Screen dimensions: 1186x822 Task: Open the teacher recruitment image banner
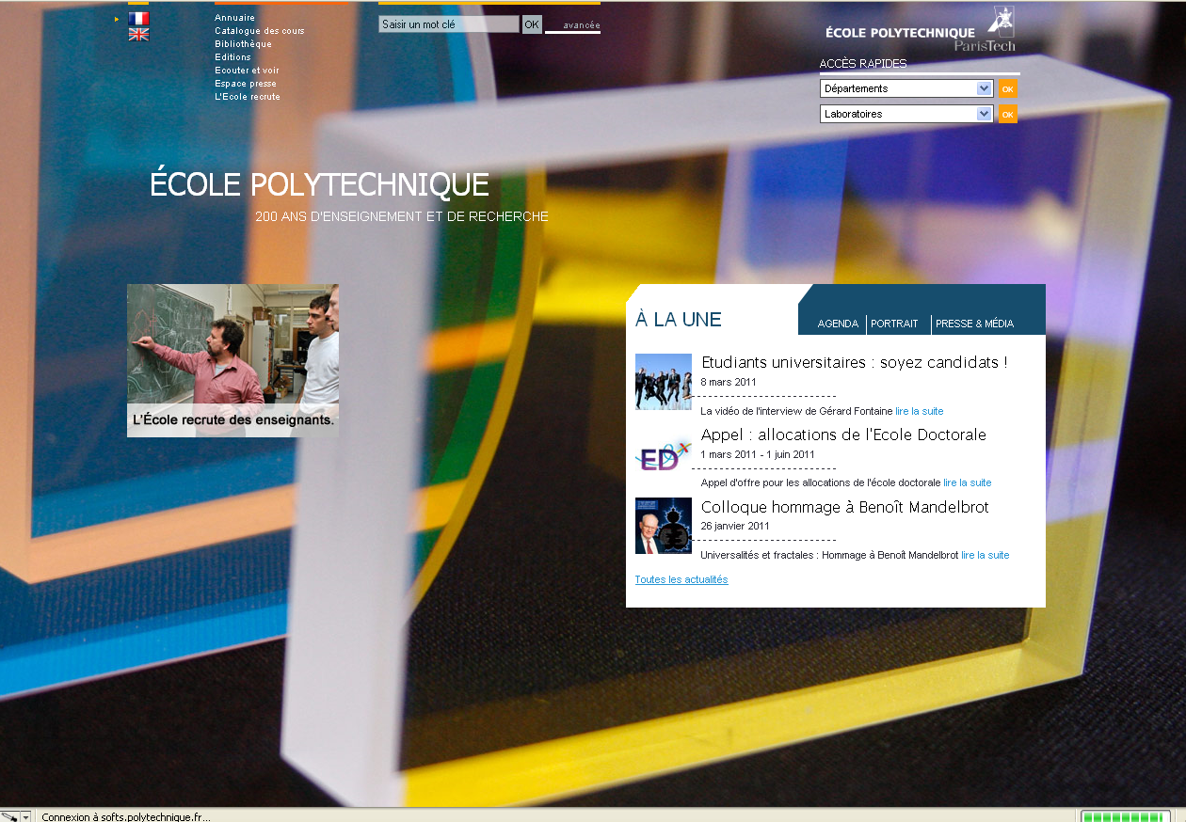click(232, 360)
